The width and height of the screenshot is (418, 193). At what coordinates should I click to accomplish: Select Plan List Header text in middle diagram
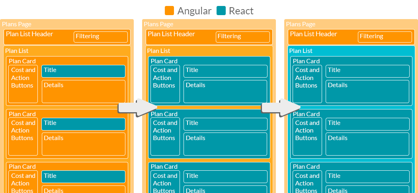coord(172,34)
